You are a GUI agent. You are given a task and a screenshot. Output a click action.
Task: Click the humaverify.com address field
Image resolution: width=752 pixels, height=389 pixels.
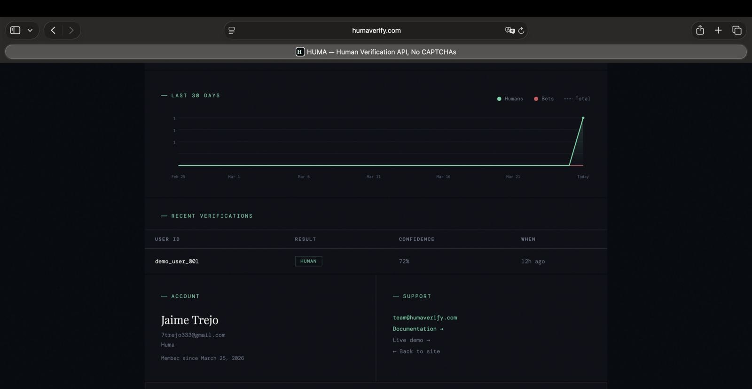coord(376,30)
